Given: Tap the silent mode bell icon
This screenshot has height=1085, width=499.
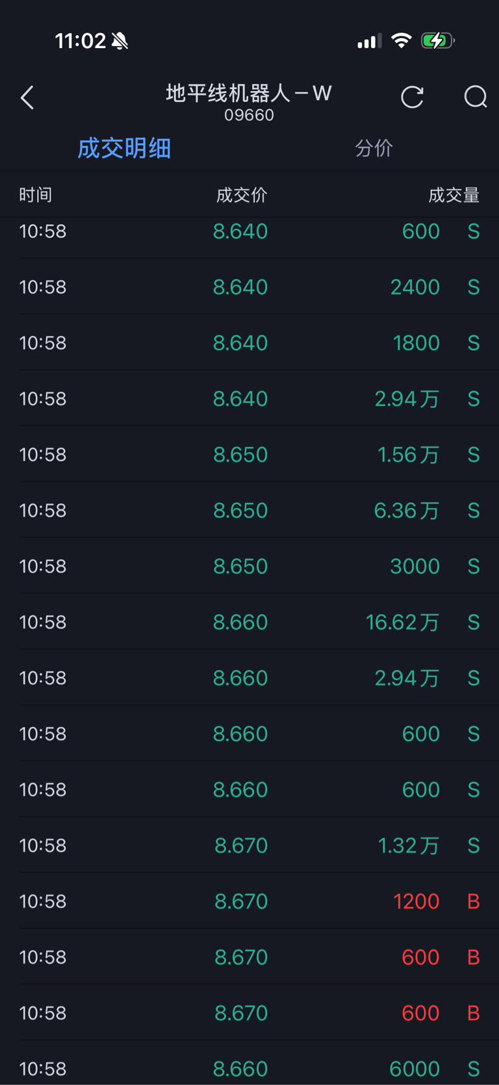Looking at the screenshot, I should coord(120,41).
